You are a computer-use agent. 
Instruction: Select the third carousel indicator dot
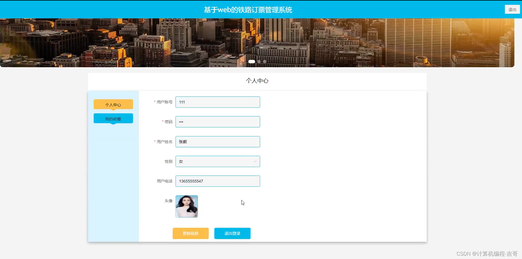[265, 62]
